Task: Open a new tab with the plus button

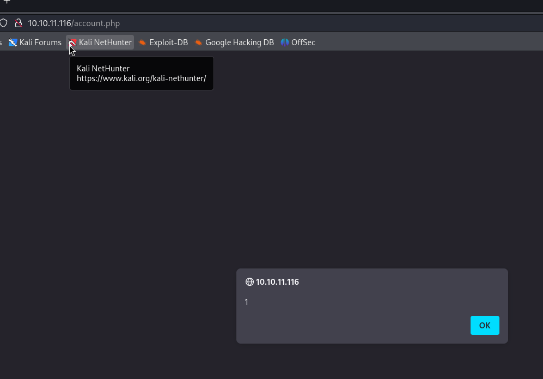Action: 7,2
